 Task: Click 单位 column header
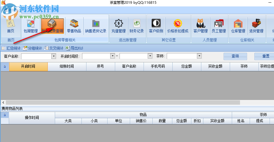coord(119,121)
